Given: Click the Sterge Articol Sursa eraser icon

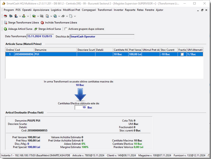Looking at the screenshot, I should (x=36, y=29).
